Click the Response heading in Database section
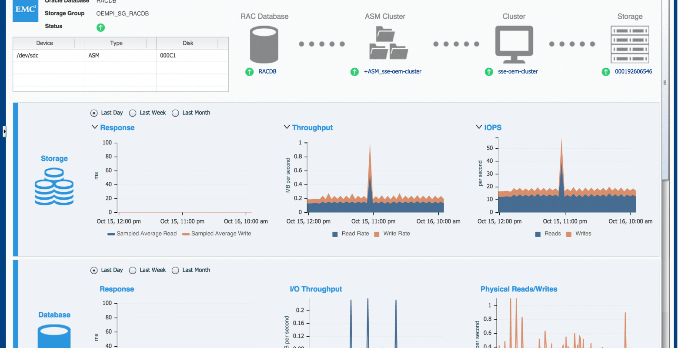This screenshot has height=348, width=678. (117, 289)
